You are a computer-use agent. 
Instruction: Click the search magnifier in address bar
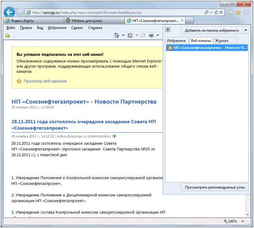(x=206, y=12)
